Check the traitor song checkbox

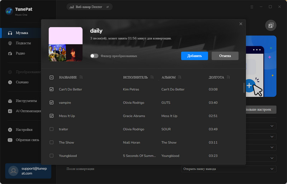click(52, 129)
